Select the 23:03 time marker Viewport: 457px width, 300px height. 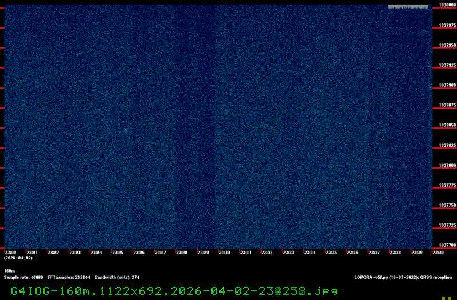[75, 253]
